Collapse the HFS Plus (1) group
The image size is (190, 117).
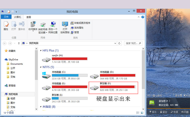pyautogui.click(x=41, y=50)
